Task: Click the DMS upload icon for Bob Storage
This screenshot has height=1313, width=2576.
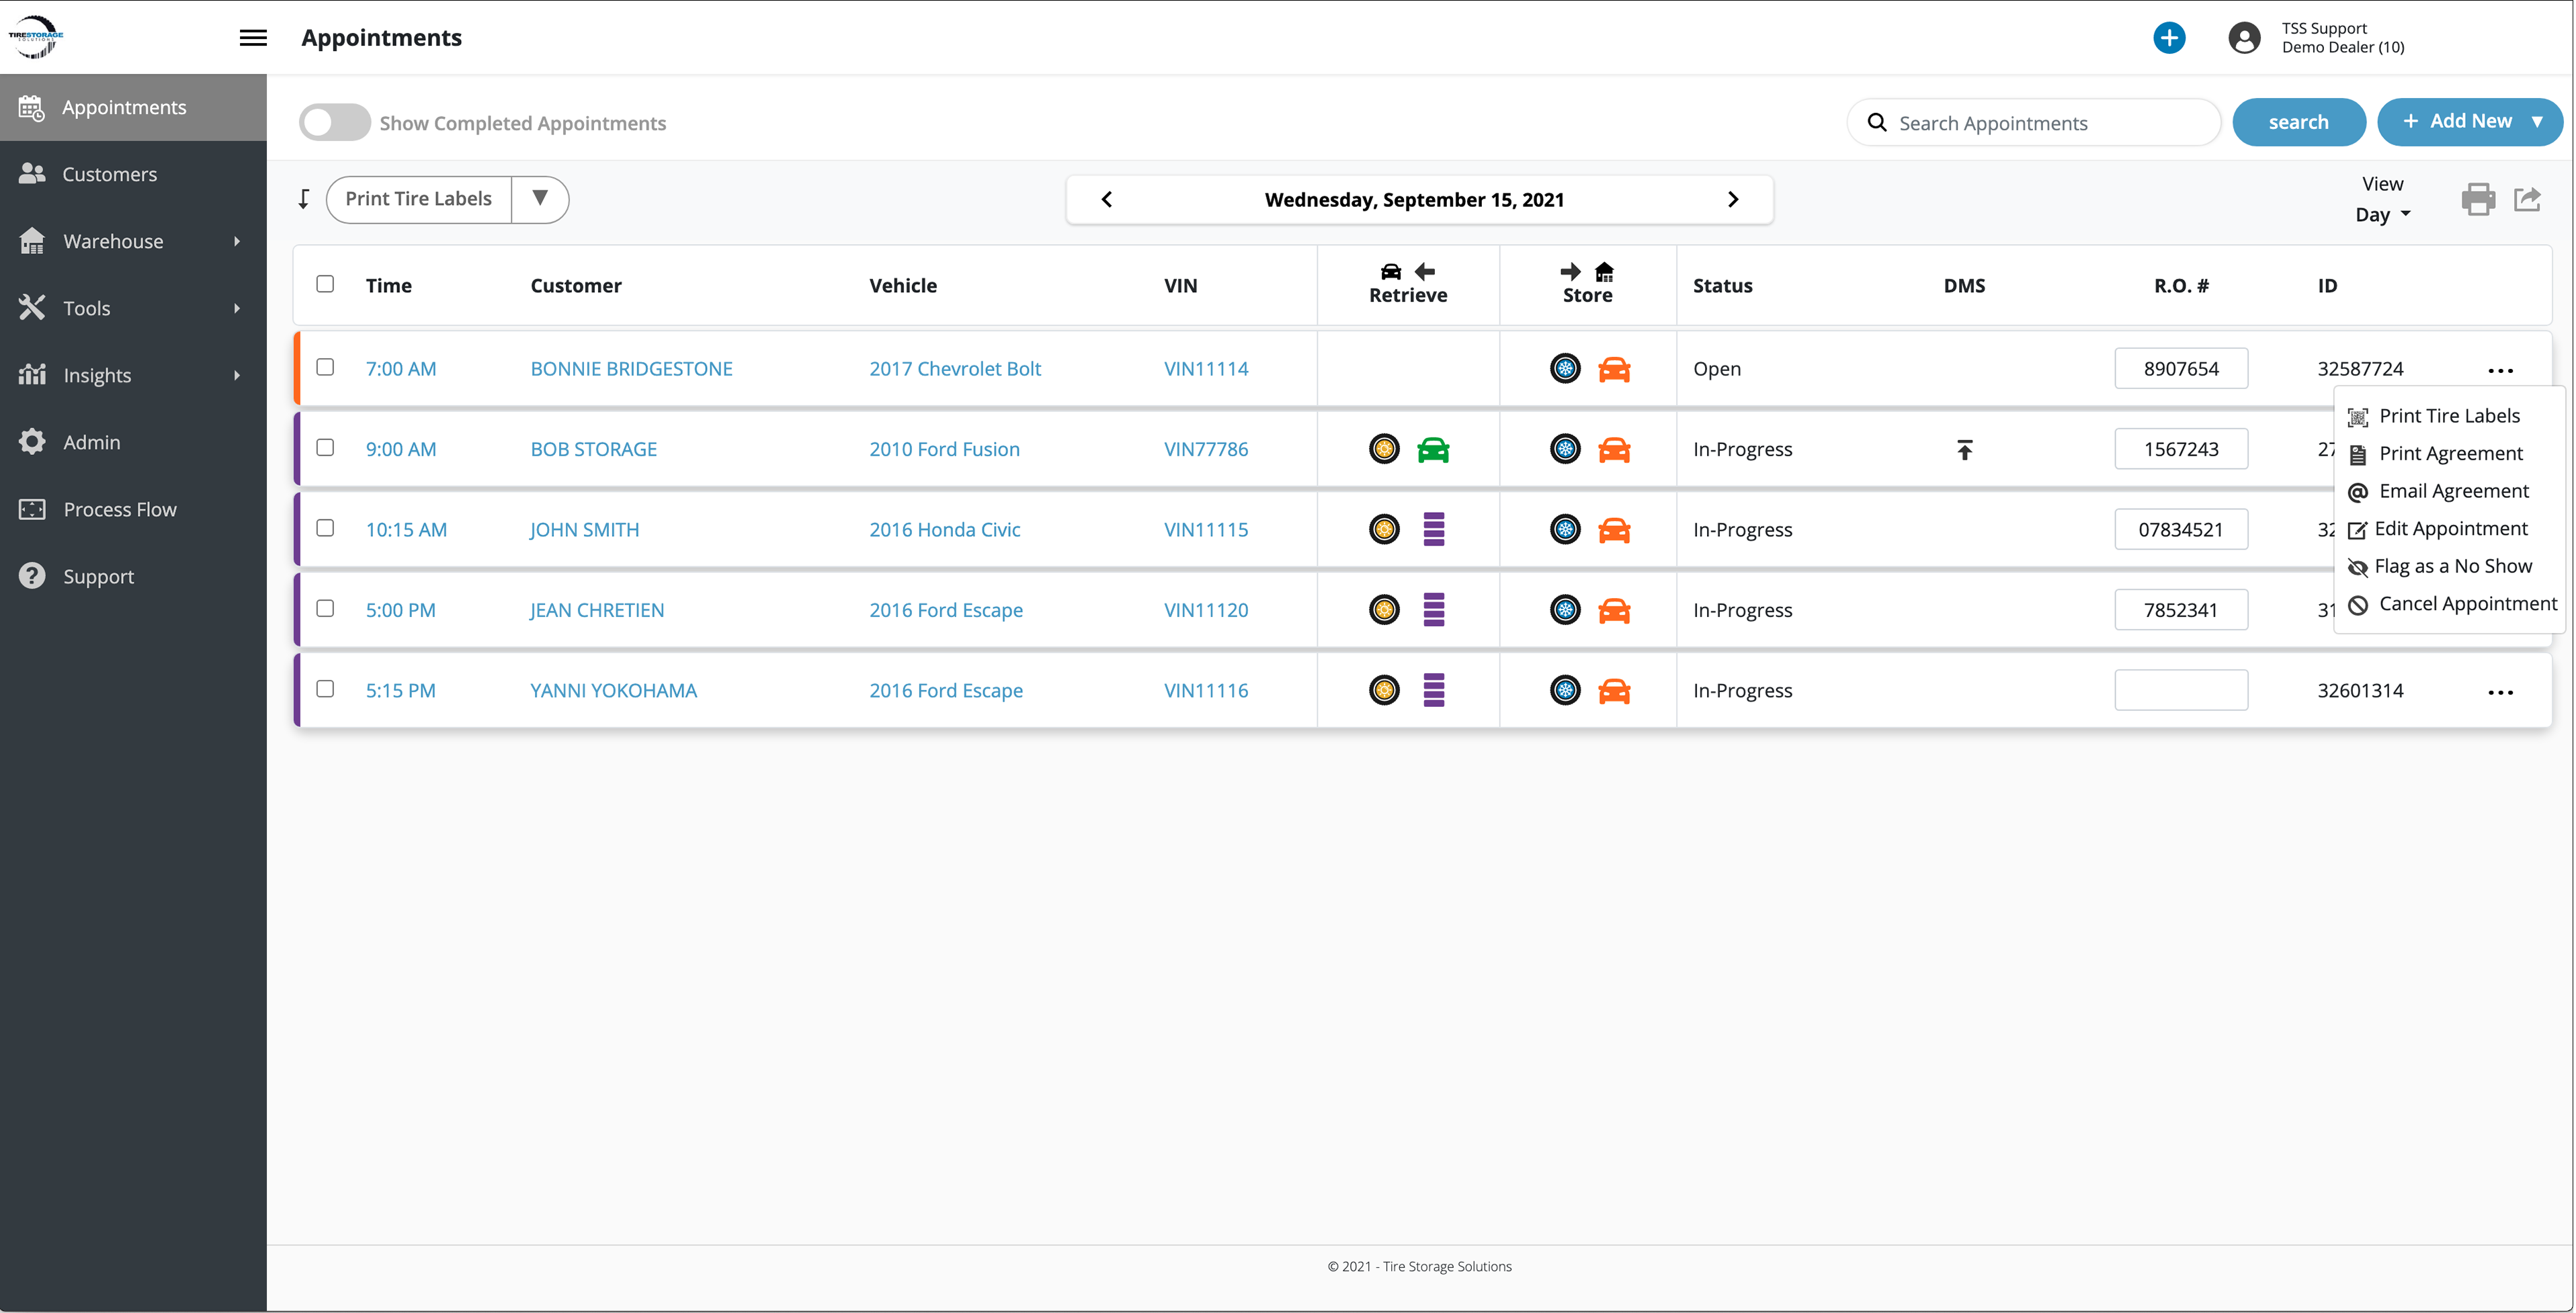Action: click(x=1964, y=450)
